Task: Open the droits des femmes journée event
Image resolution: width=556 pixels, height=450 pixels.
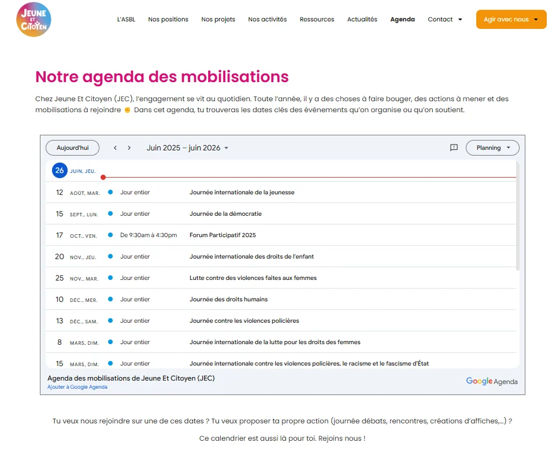Action: tap(275, 342)
